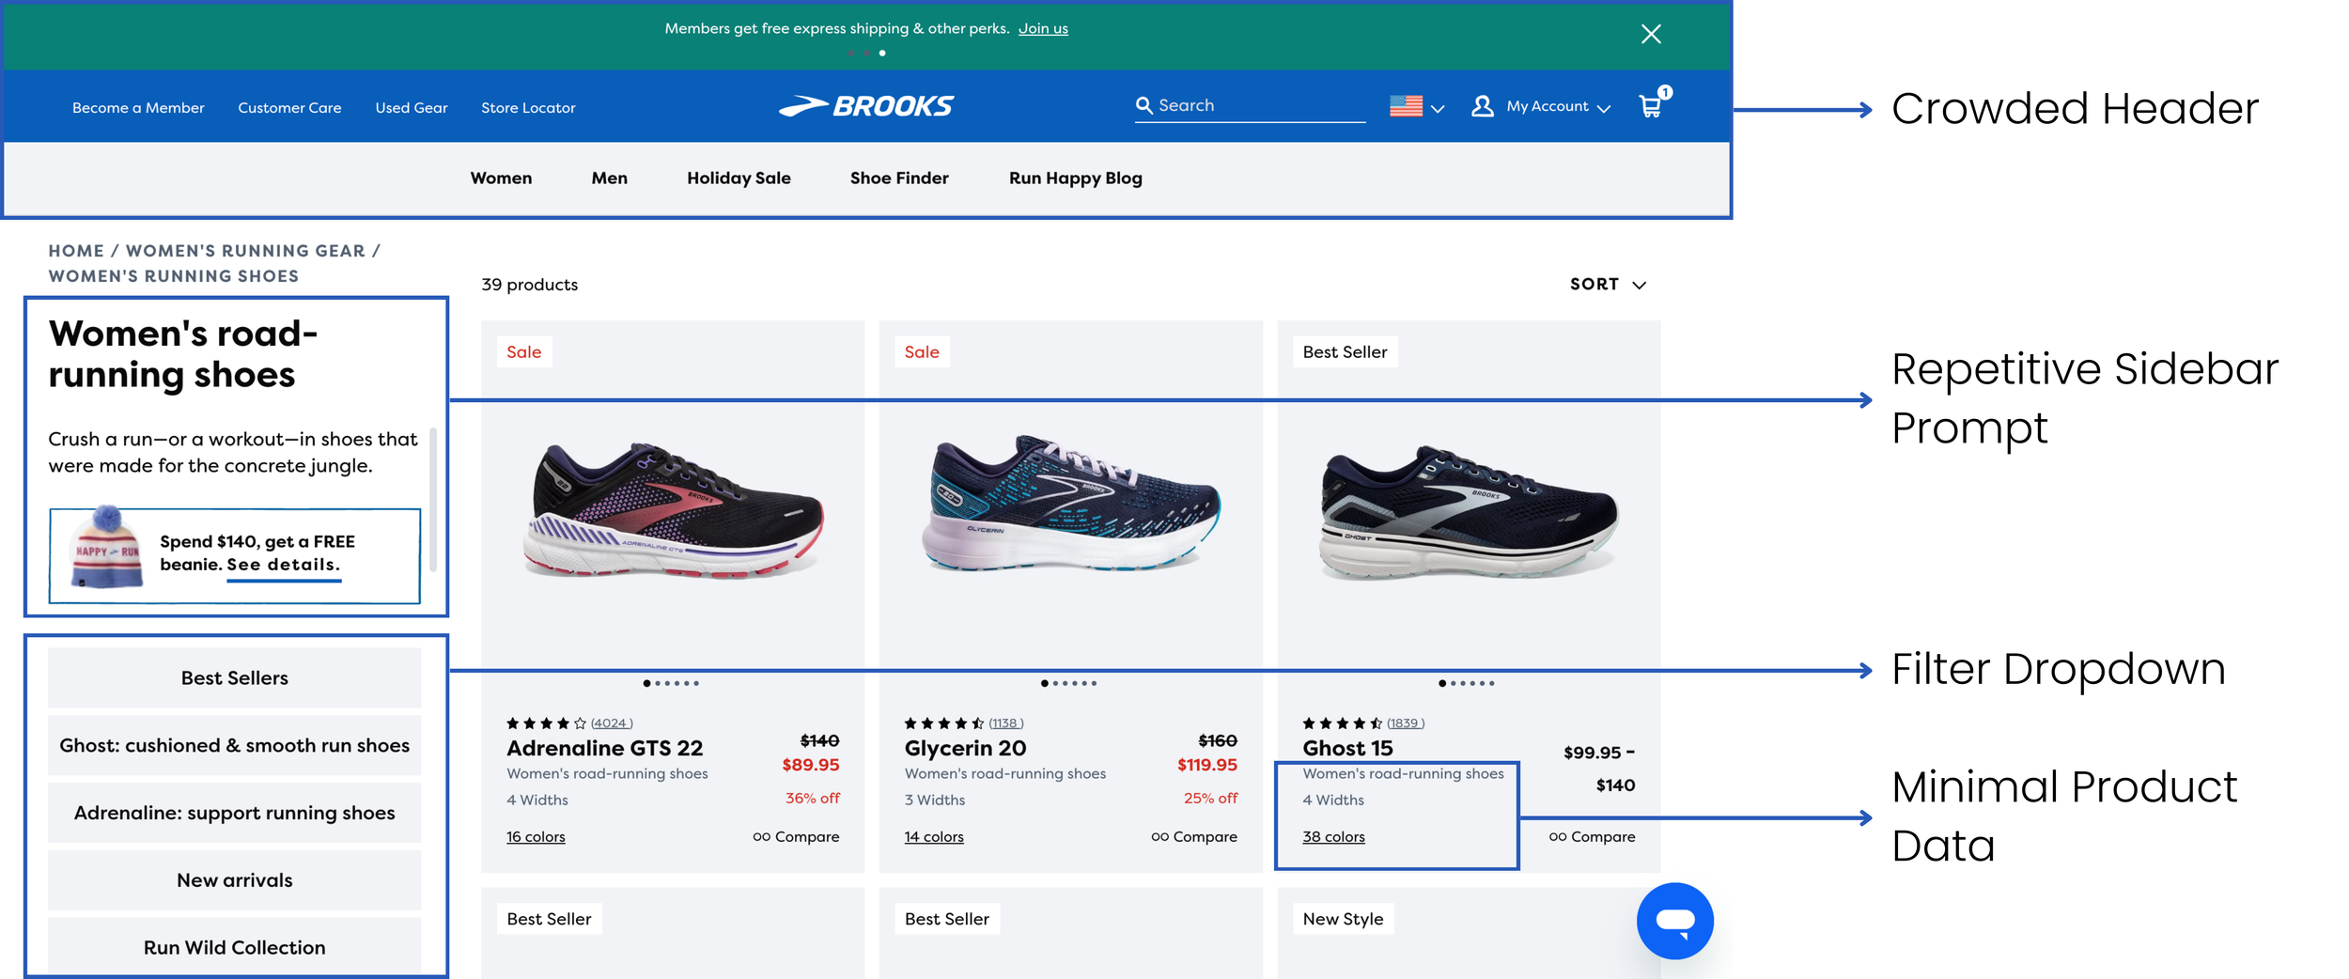Go to WOMEN'S RUNNING SHOES breadcrumb

[x=174, y=276]
